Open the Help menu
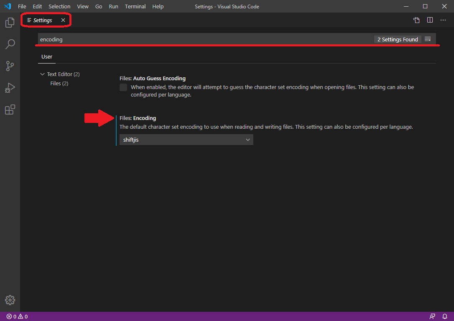454x321 pixels. [158, 6]
